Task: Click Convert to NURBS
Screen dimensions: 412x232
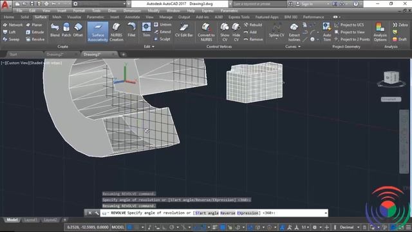Action: click(206, 32)
